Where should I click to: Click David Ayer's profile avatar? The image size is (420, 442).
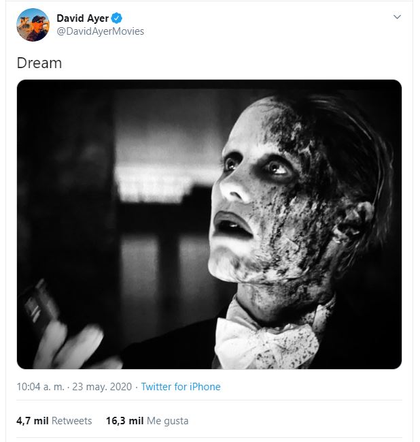tap(33, 25)
